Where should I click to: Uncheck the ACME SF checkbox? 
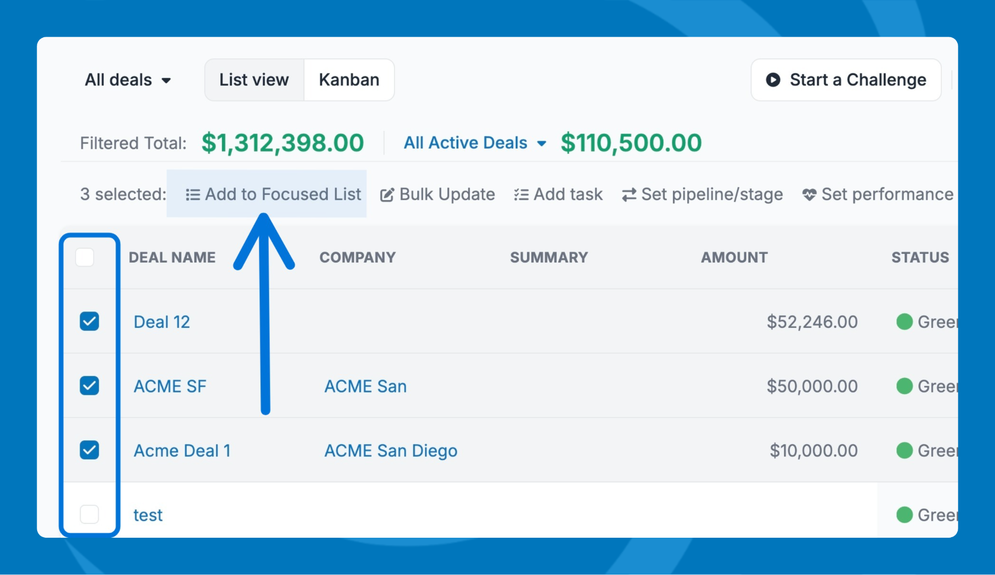(89, 386)
